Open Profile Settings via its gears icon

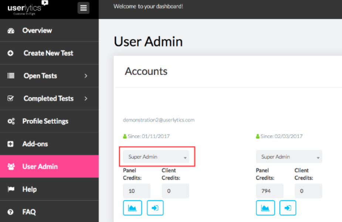(x=11, y=121)
